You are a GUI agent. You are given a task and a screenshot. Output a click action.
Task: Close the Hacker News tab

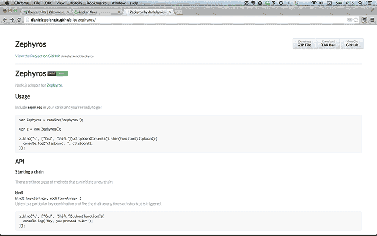[x=119, y=12]
